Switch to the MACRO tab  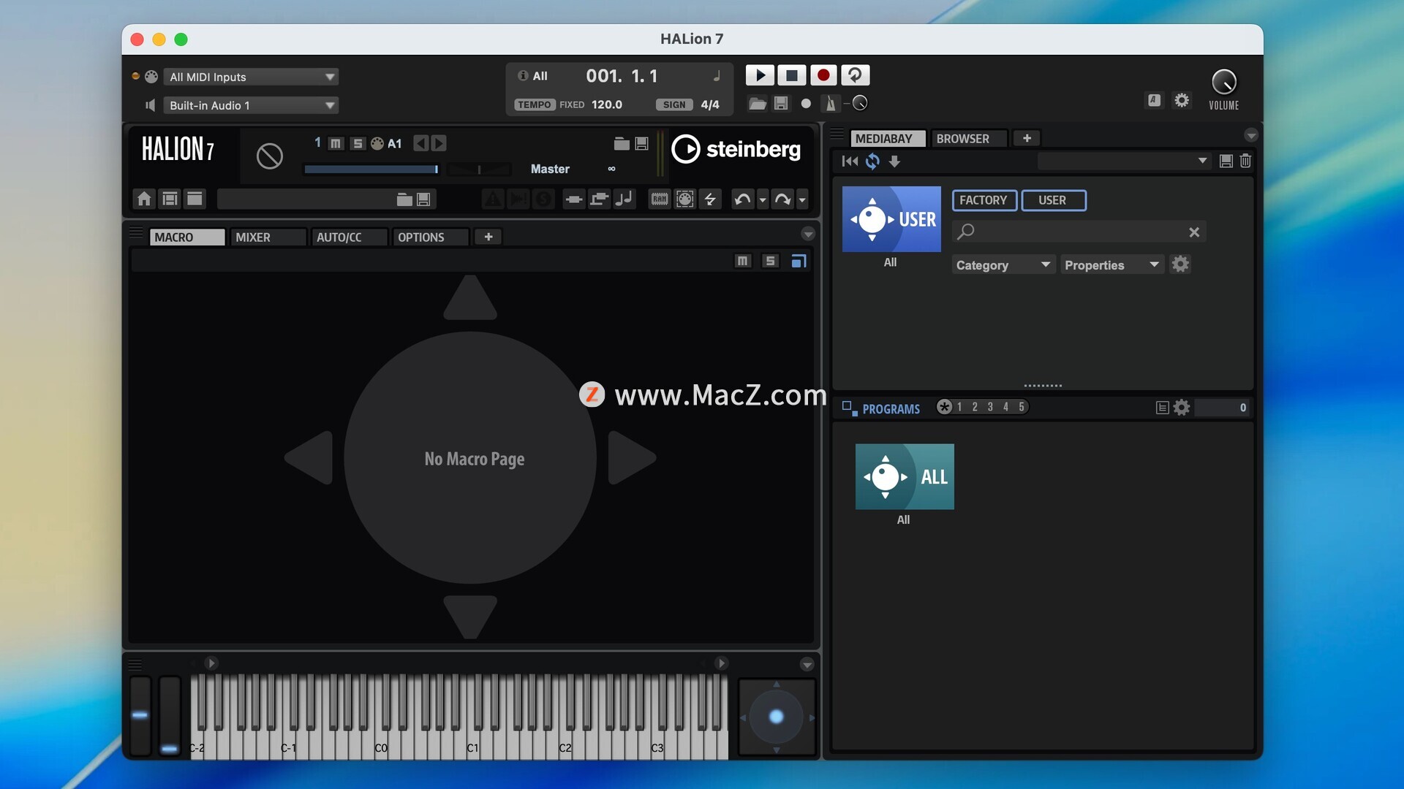pos(187,237)
